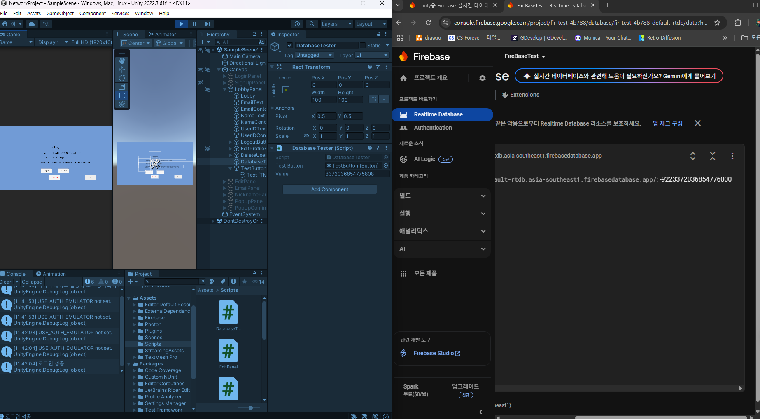Image resolution: width=760 pixels, height=419 pixels.
Task: Switch to the Animation tab
Action: click(x=51, y=274)
